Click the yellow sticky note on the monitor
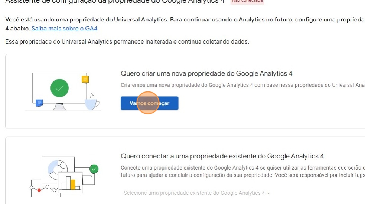Screen dimensions: 365x204 click(x=85, y=79)
